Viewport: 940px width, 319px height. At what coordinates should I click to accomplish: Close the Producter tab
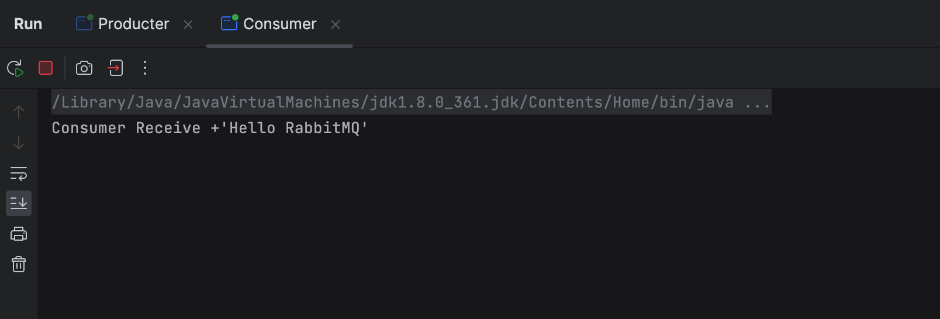(188, 25)
